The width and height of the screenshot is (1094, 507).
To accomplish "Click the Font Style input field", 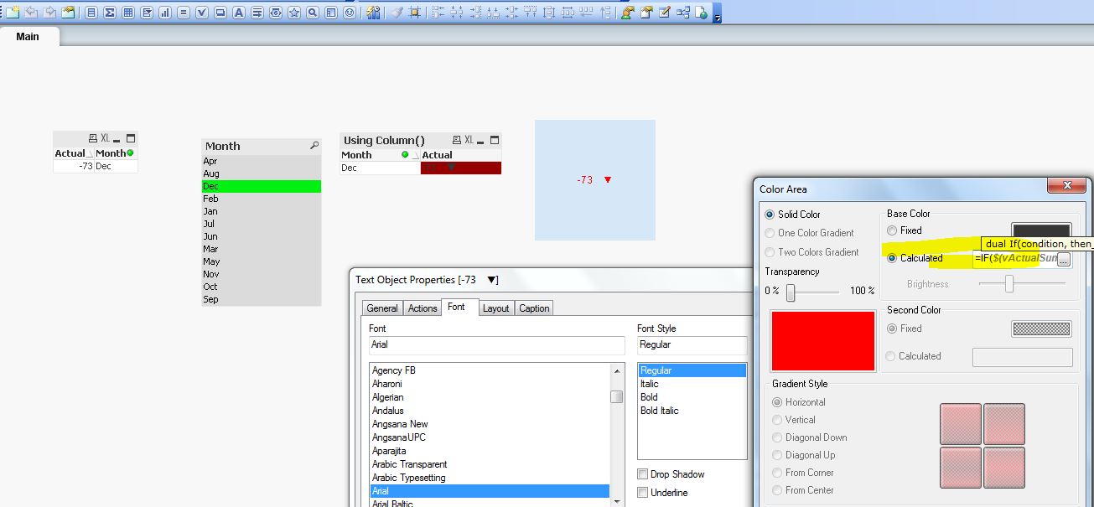I will tap(692, 344).
